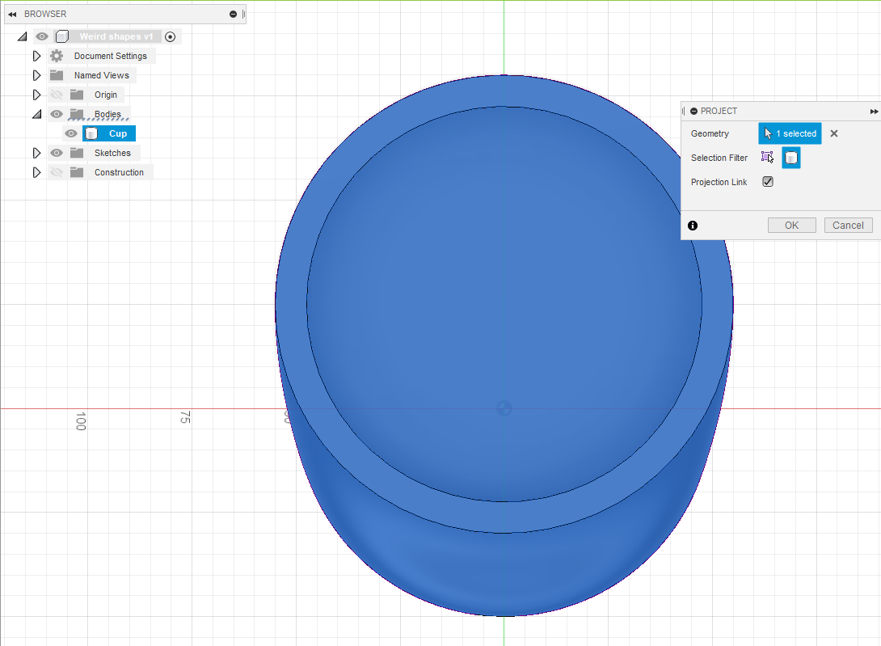
Task: Toggle visibility of Weird shapes v1 component
Action: click(x=42, y=36)
